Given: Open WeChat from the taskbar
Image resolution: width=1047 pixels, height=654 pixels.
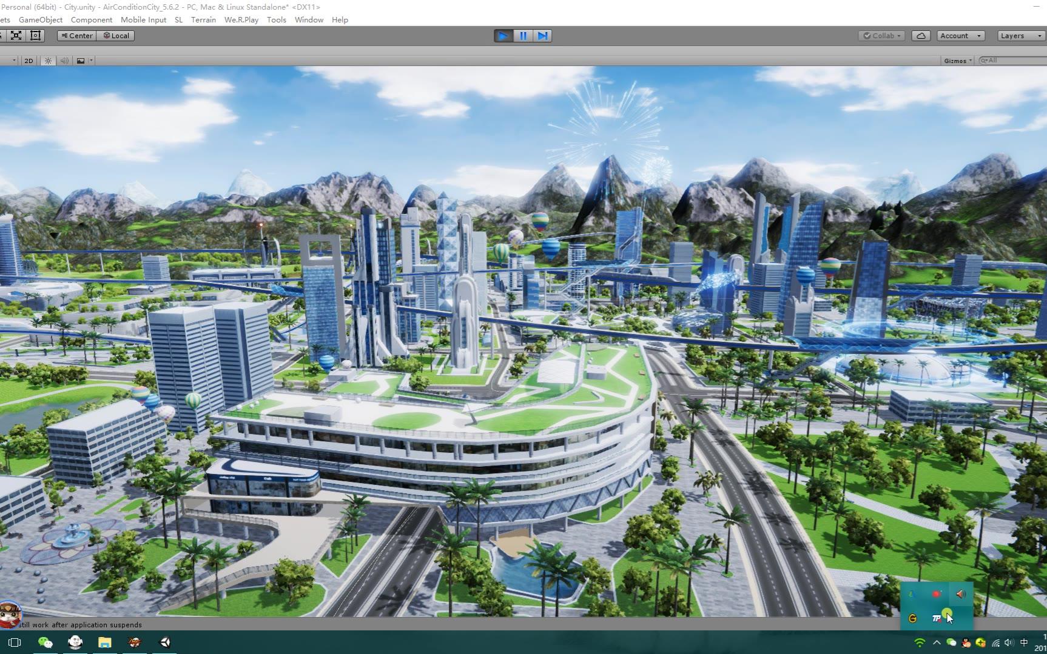Looking at the screenshot, I should [x=45, y=642].
